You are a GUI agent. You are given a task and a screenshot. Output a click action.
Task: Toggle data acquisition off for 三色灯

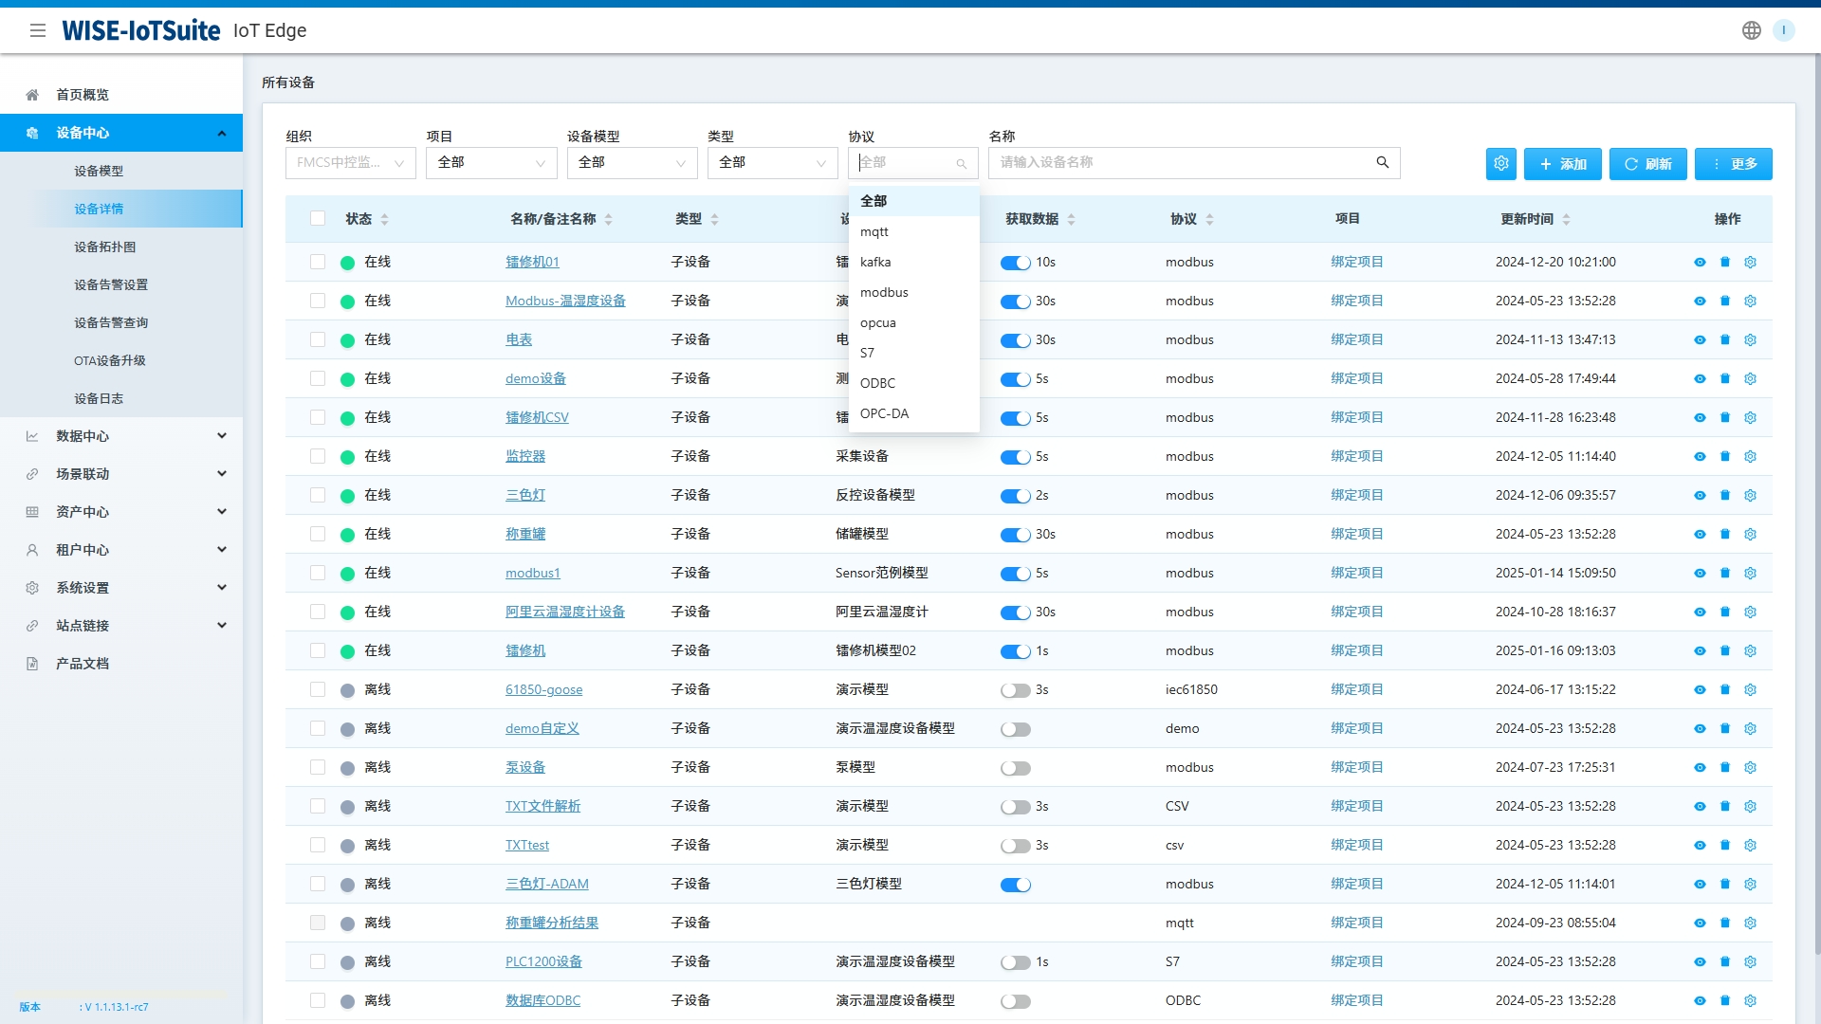(x=1015, y=496)
